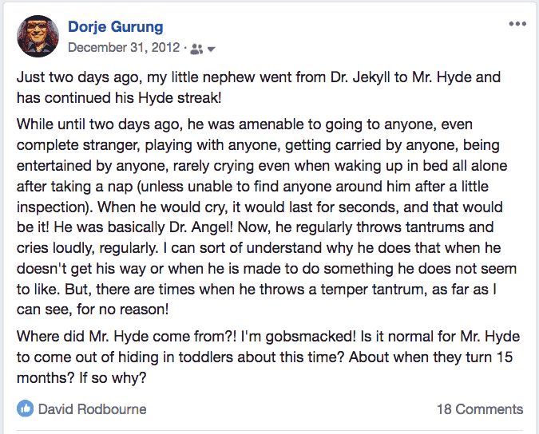Click the line starting 'after taking a nap'

click(x=252, y=187)
